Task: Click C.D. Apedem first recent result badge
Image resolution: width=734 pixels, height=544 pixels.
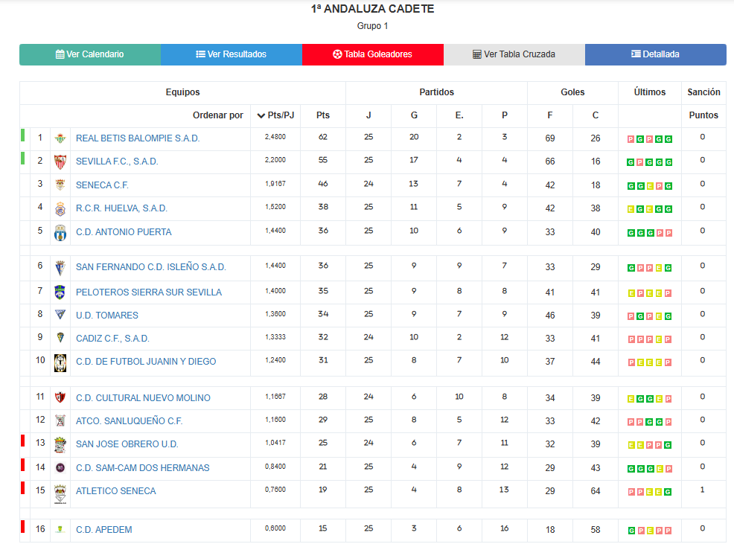Action: [x=631, y=531]
